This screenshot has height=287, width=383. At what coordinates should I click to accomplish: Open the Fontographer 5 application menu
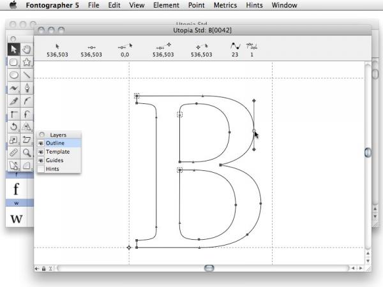52,5
